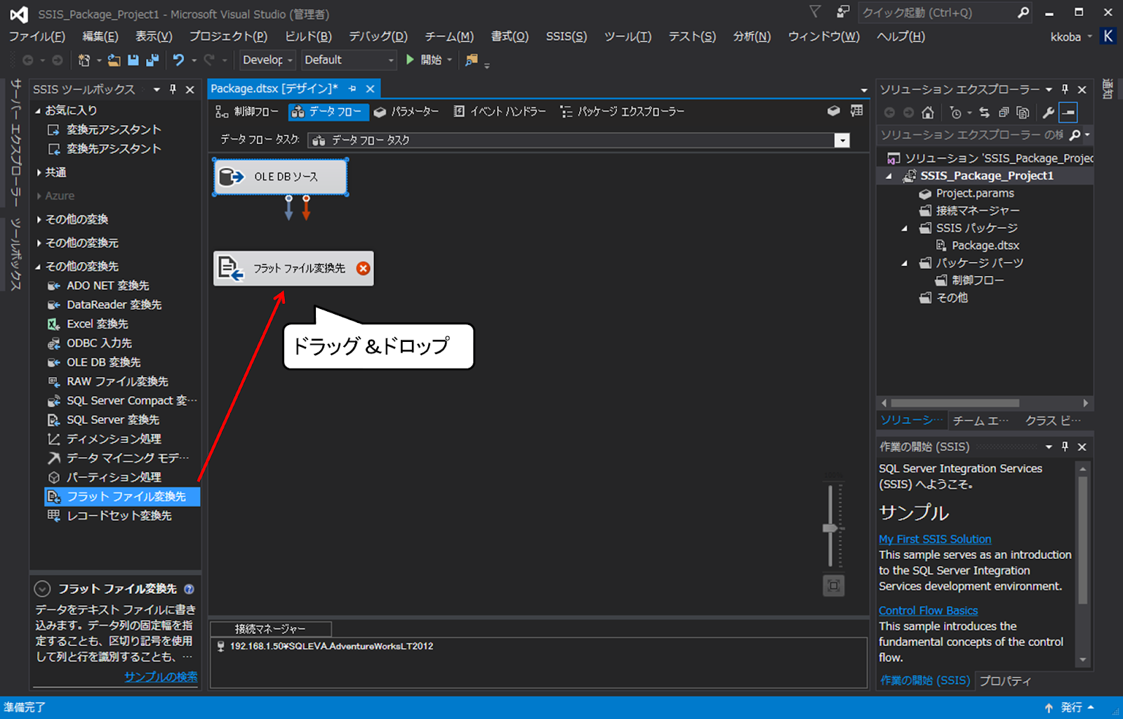Open the Control Flow Basics link
Viewport: 1123px width, 719px height.
(928, 611)
